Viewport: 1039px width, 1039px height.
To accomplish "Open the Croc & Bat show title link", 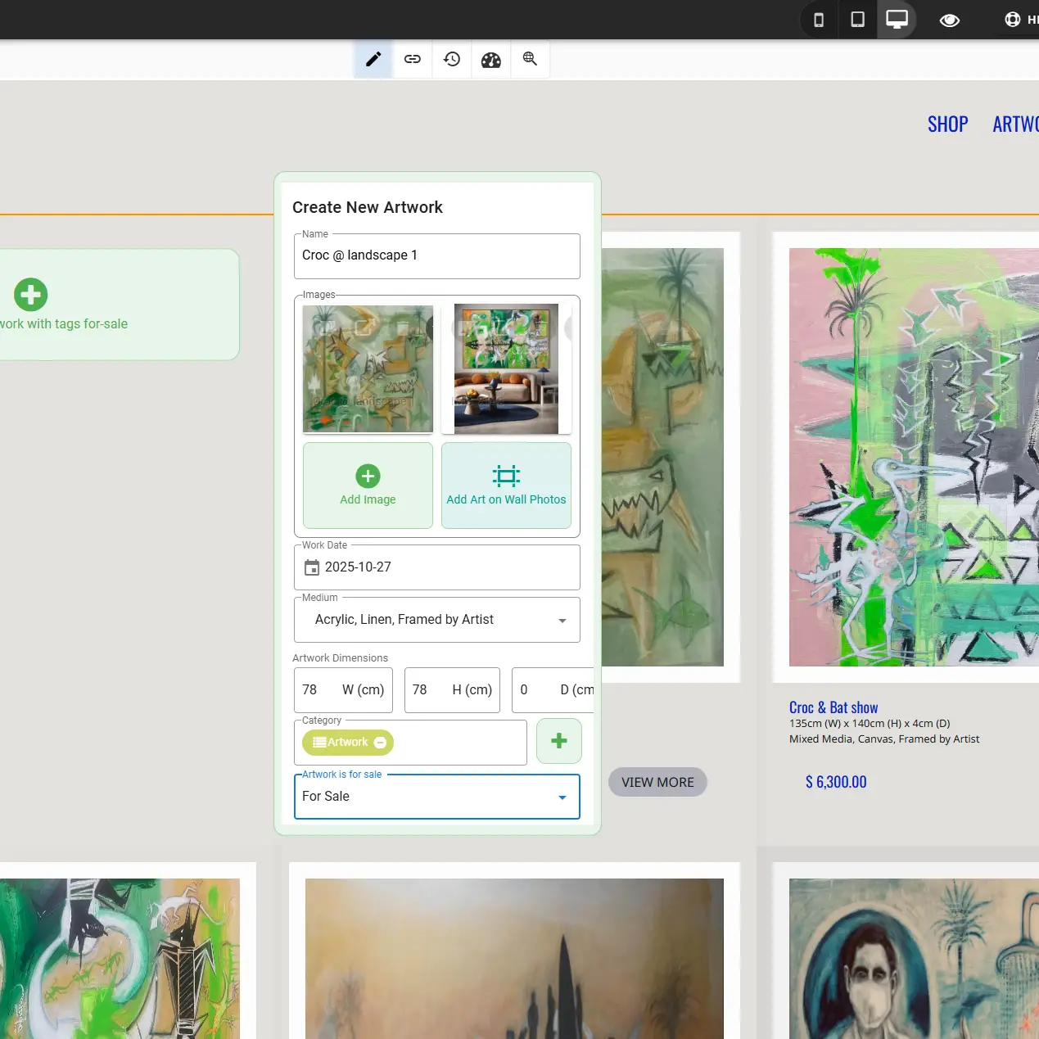I will point(833,707).
